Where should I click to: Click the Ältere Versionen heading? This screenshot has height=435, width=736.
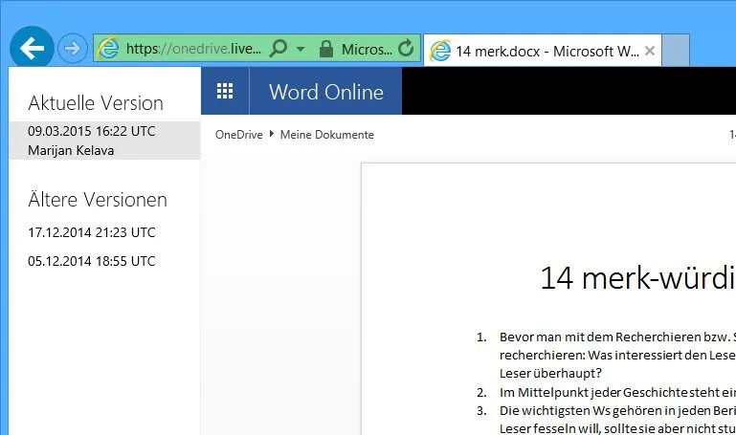coord(98,199)
